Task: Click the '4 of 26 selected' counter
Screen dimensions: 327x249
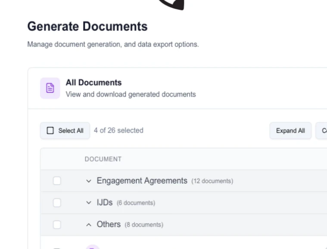Action: point(118,130)
